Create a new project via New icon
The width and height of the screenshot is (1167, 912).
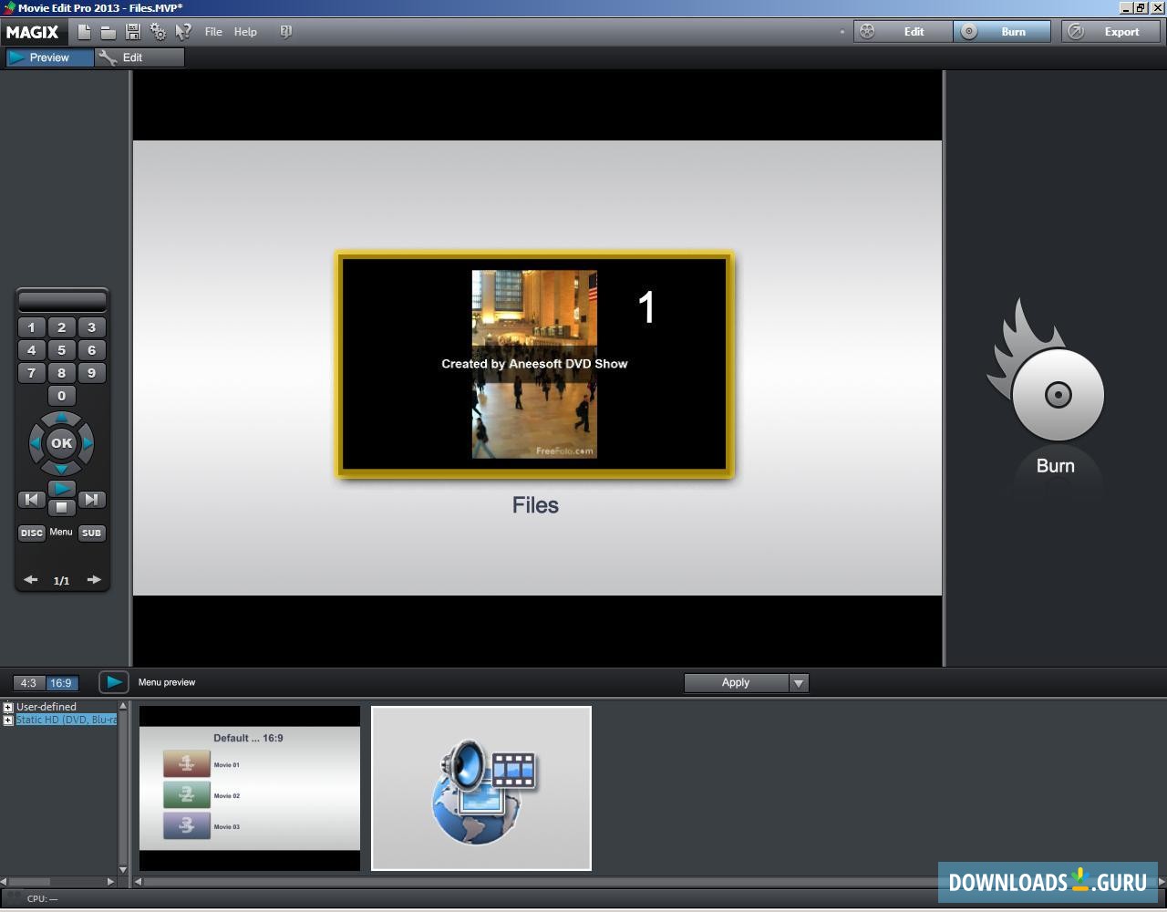(x=84, y=31)
